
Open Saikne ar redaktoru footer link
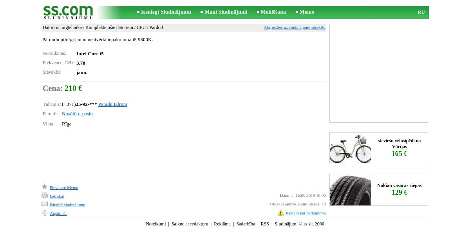click(x=190, y=224)
